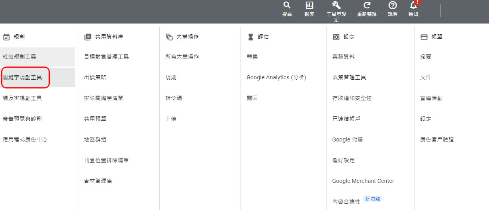Open 目標對象管理工具 audience manager

point(106,57)
